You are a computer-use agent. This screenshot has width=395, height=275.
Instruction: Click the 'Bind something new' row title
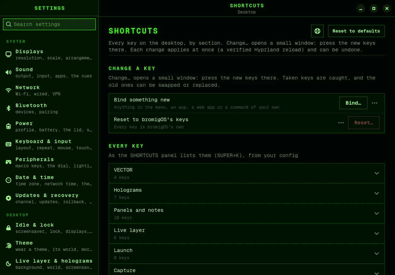(x=142, y=100)
